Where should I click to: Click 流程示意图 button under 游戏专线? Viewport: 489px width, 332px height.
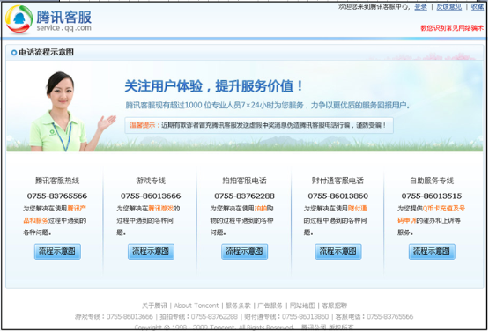pyautogui.click(x=151, y=251)
